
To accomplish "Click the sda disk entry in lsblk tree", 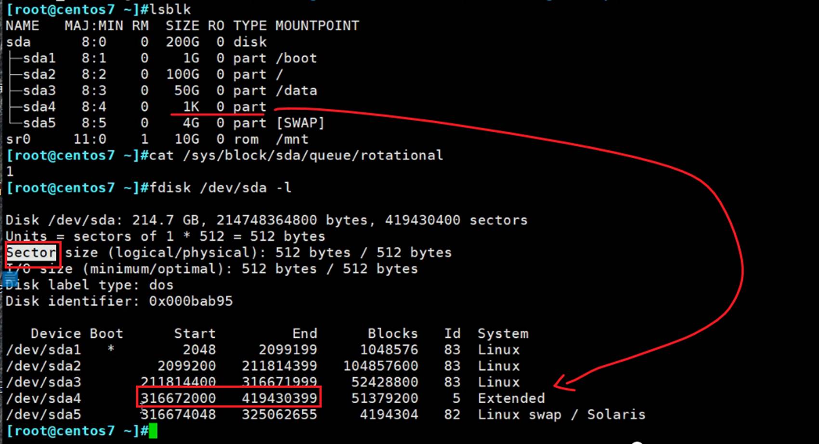I will (18, 42).
